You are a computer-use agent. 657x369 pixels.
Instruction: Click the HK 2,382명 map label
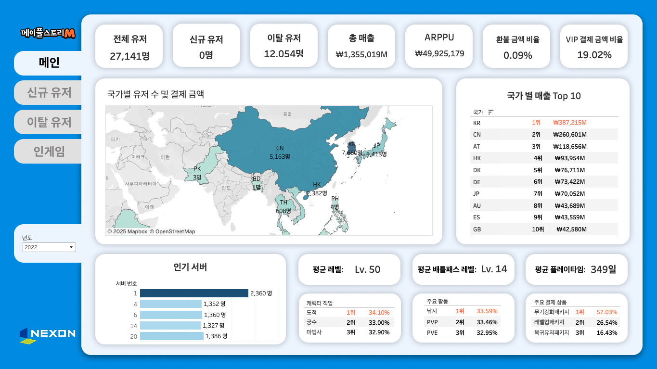[317, 189]
